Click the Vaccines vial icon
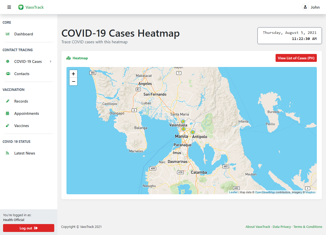 click(8, 126)
